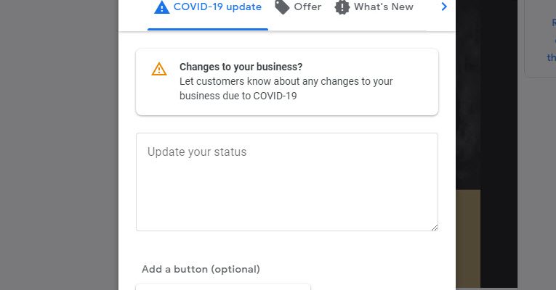Open the Add a button dropdown box

pyautogui.click(x=223, y=286)
